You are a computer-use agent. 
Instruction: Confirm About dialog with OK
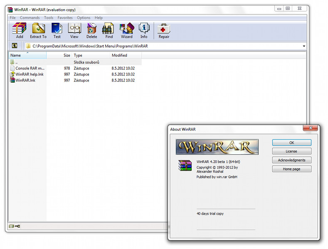pyautogui.click(x=291, y=143)
